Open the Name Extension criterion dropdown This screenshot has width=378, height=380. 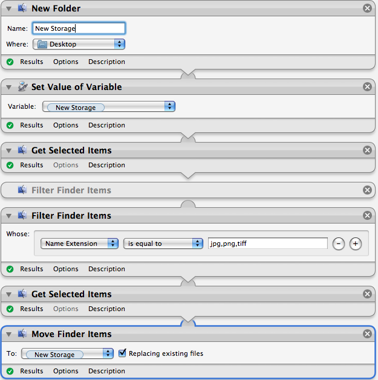tap(79, 243)
